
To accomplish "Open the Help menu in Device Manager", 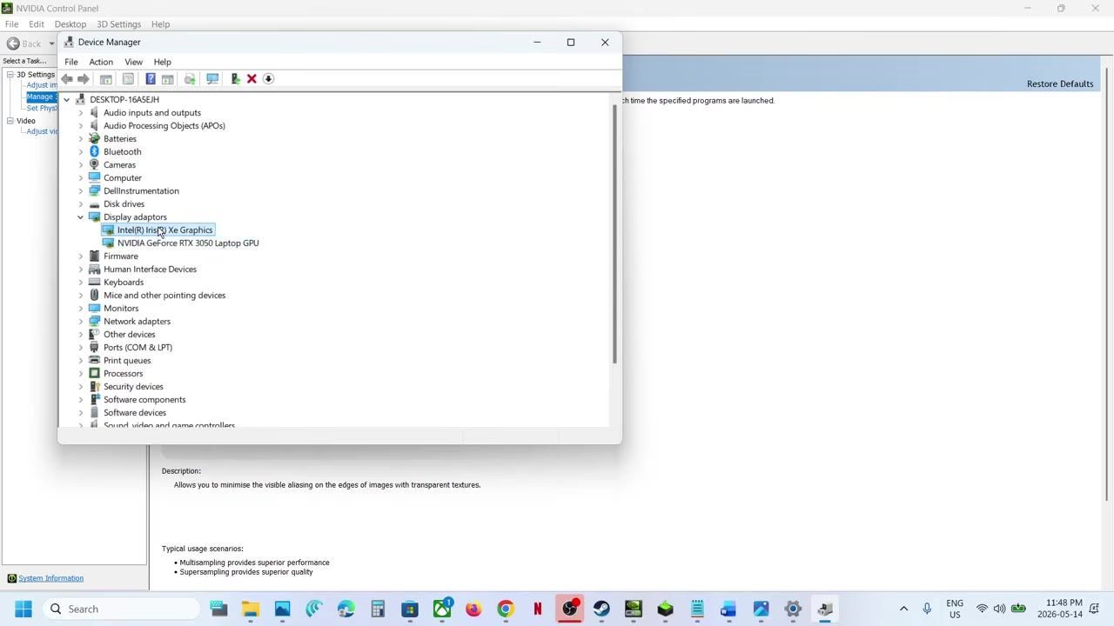I will click(162, 62).
